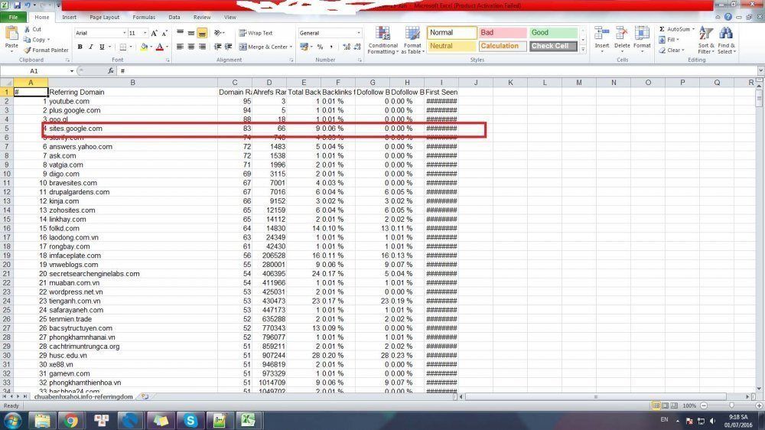Select Middle Align icon
This screenshot has height=430, width=765.
[191, 33]
